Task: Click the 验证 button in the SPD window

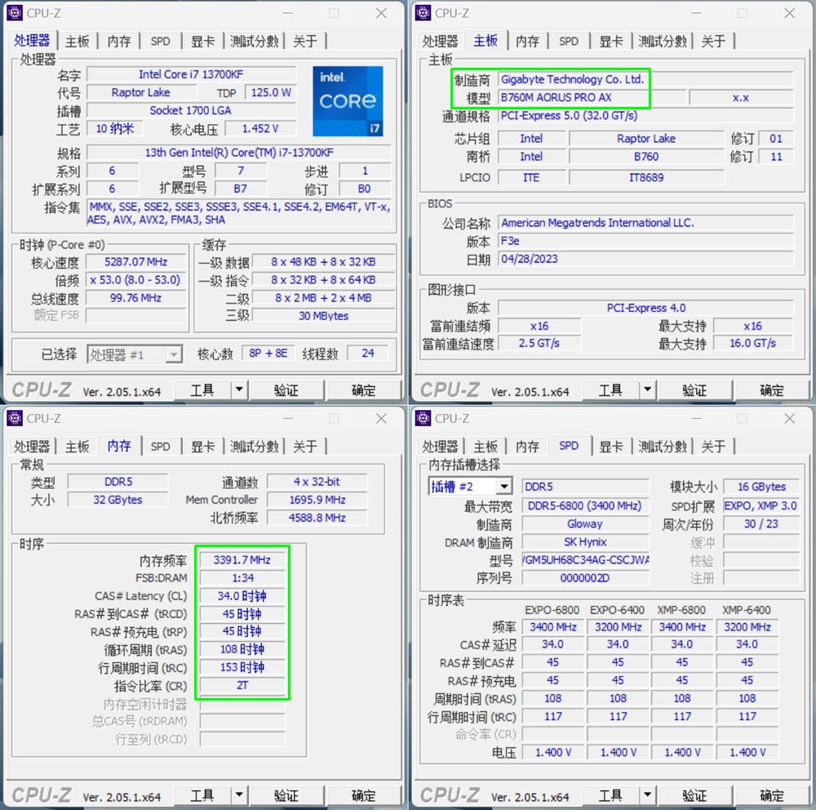Action: pos(694,794)
